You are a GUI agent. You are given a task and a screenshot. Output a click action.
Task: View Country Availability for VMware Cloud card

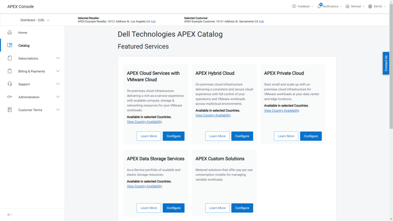144,122
